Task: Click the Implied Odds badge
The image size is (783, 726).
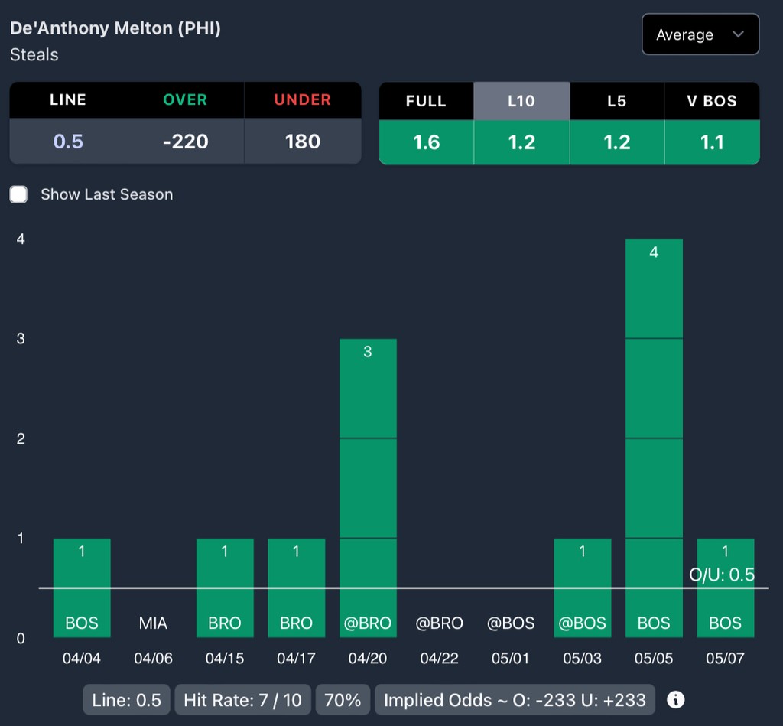Action: coord(515,699)
